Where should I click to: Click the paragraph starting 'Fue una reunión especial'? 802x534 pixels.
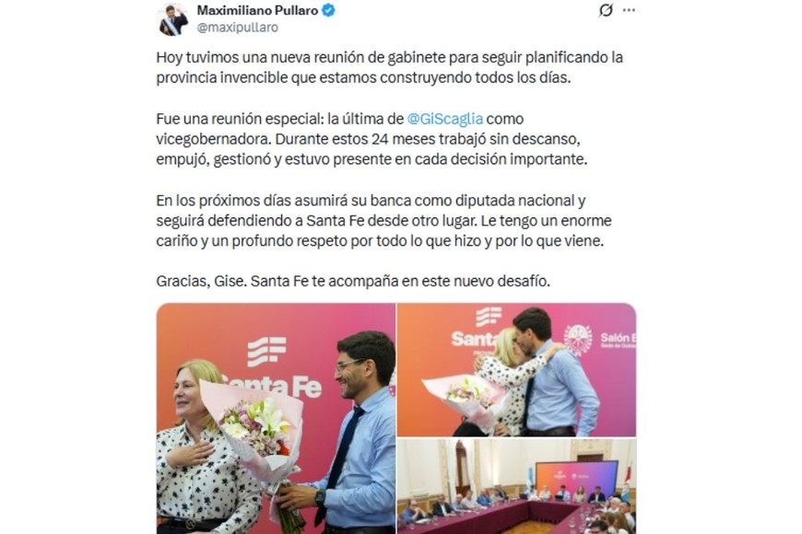pos(372,139)
